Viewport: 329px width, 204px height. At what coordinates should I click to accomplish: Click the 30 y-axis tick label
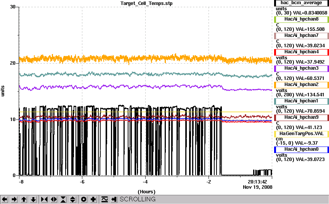[13, 7]
